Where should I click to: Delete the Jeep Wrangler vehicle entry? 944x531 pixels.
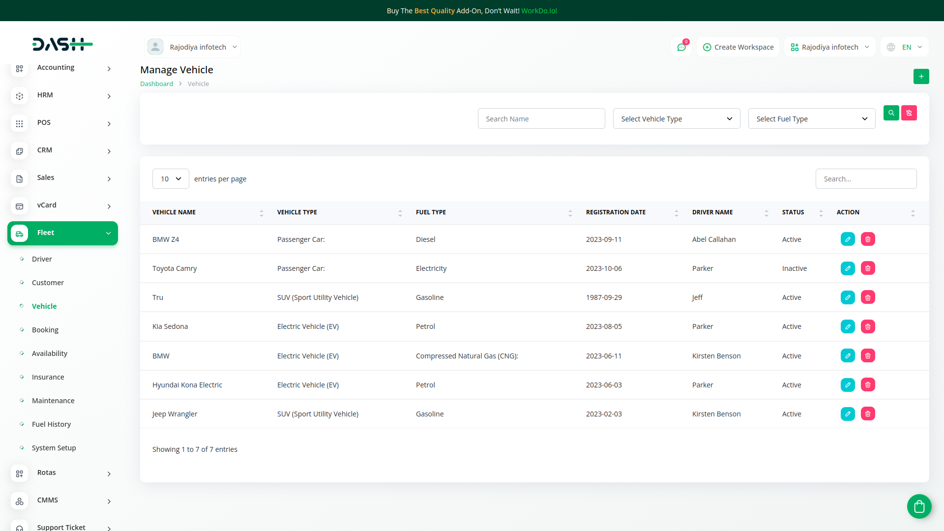pyautogui.click(x=867, y=414)
